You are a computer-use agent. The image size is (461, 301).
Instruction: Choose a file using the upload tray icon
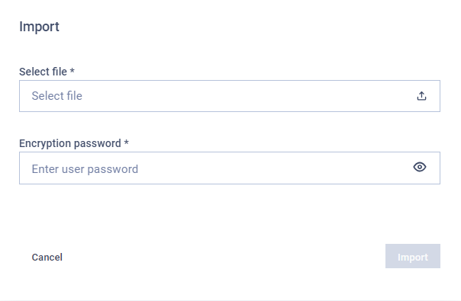[x=421, y=96]
